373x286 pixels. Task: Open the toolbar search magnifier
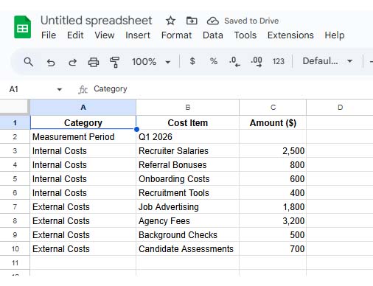pos(29,61)
